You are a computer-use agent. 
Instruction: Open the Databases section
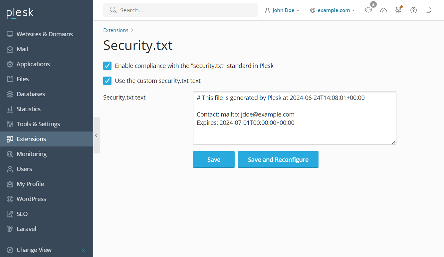pos(31,94)
